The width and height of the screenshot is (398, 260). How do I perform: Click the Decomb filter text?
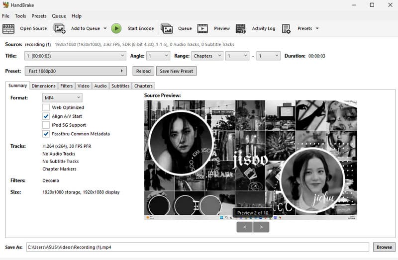click(x=51, y=180)
